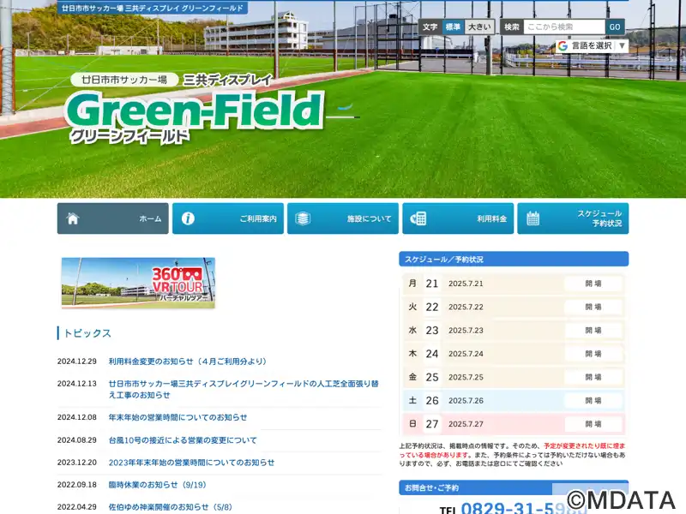686x514 pixels.
Task: Click the home icon in navigation
Action: 73,218
